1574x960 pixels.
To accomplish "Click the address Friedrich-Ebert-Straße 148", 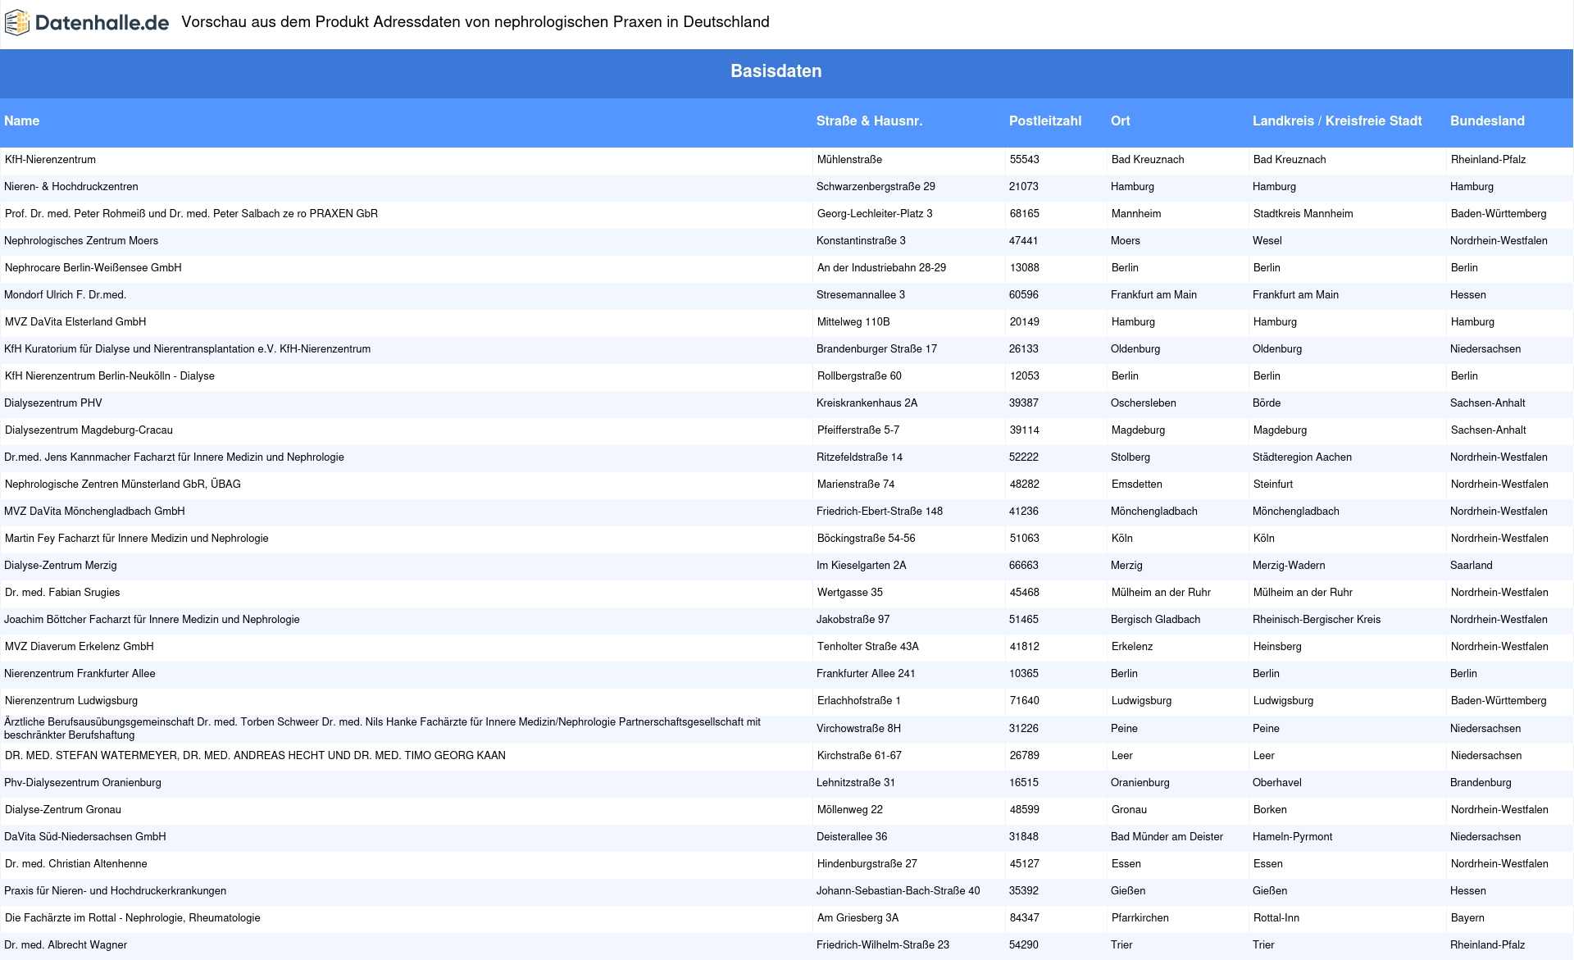I will click(880, 512).
